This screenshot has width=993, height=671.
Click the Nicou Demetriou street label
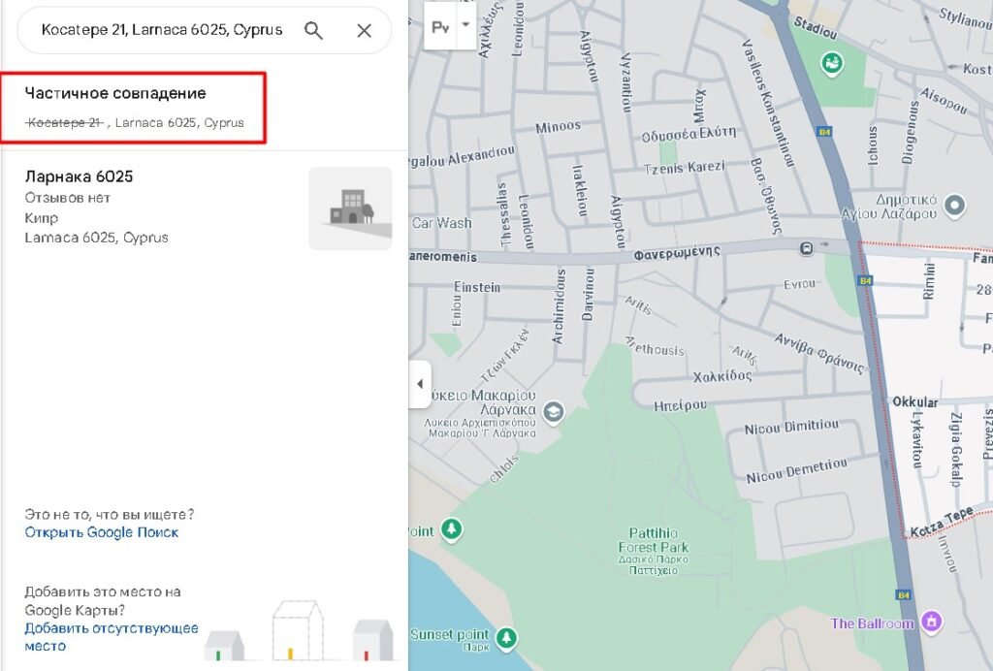click(x=797, y=471)
